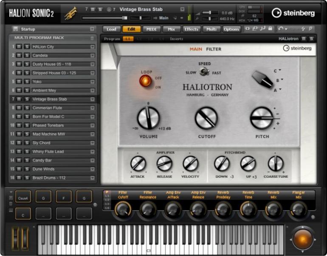Click the 440.0 Hz master tune value
Viewport: 327px width, 256px height.
tap(227, 19)
